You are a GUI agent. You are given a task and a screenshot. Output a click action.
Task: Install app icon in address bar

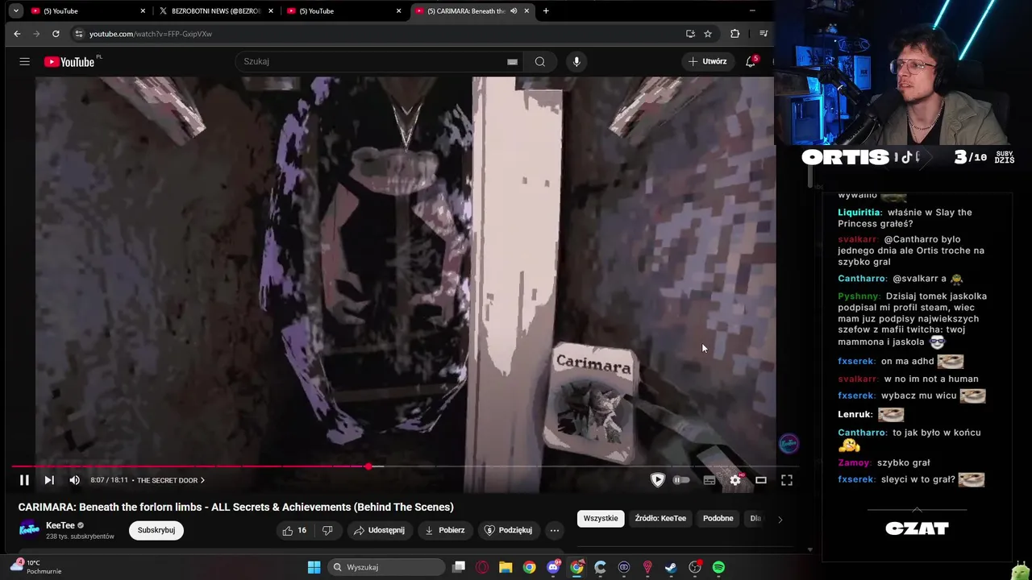click(x=690, y=34)
